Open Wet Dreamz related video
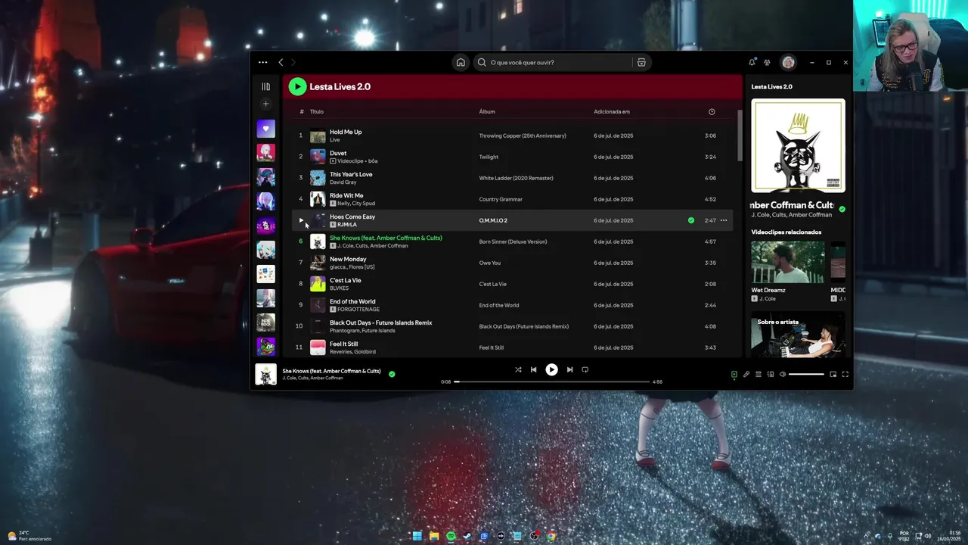The width and height of the screenshot is (968, 545). tap(787, 262)
